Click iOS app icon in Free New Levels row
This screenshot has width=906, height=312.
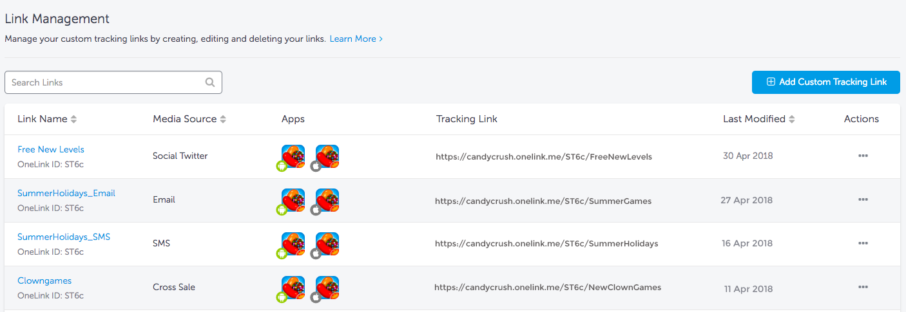coord(325,156)
